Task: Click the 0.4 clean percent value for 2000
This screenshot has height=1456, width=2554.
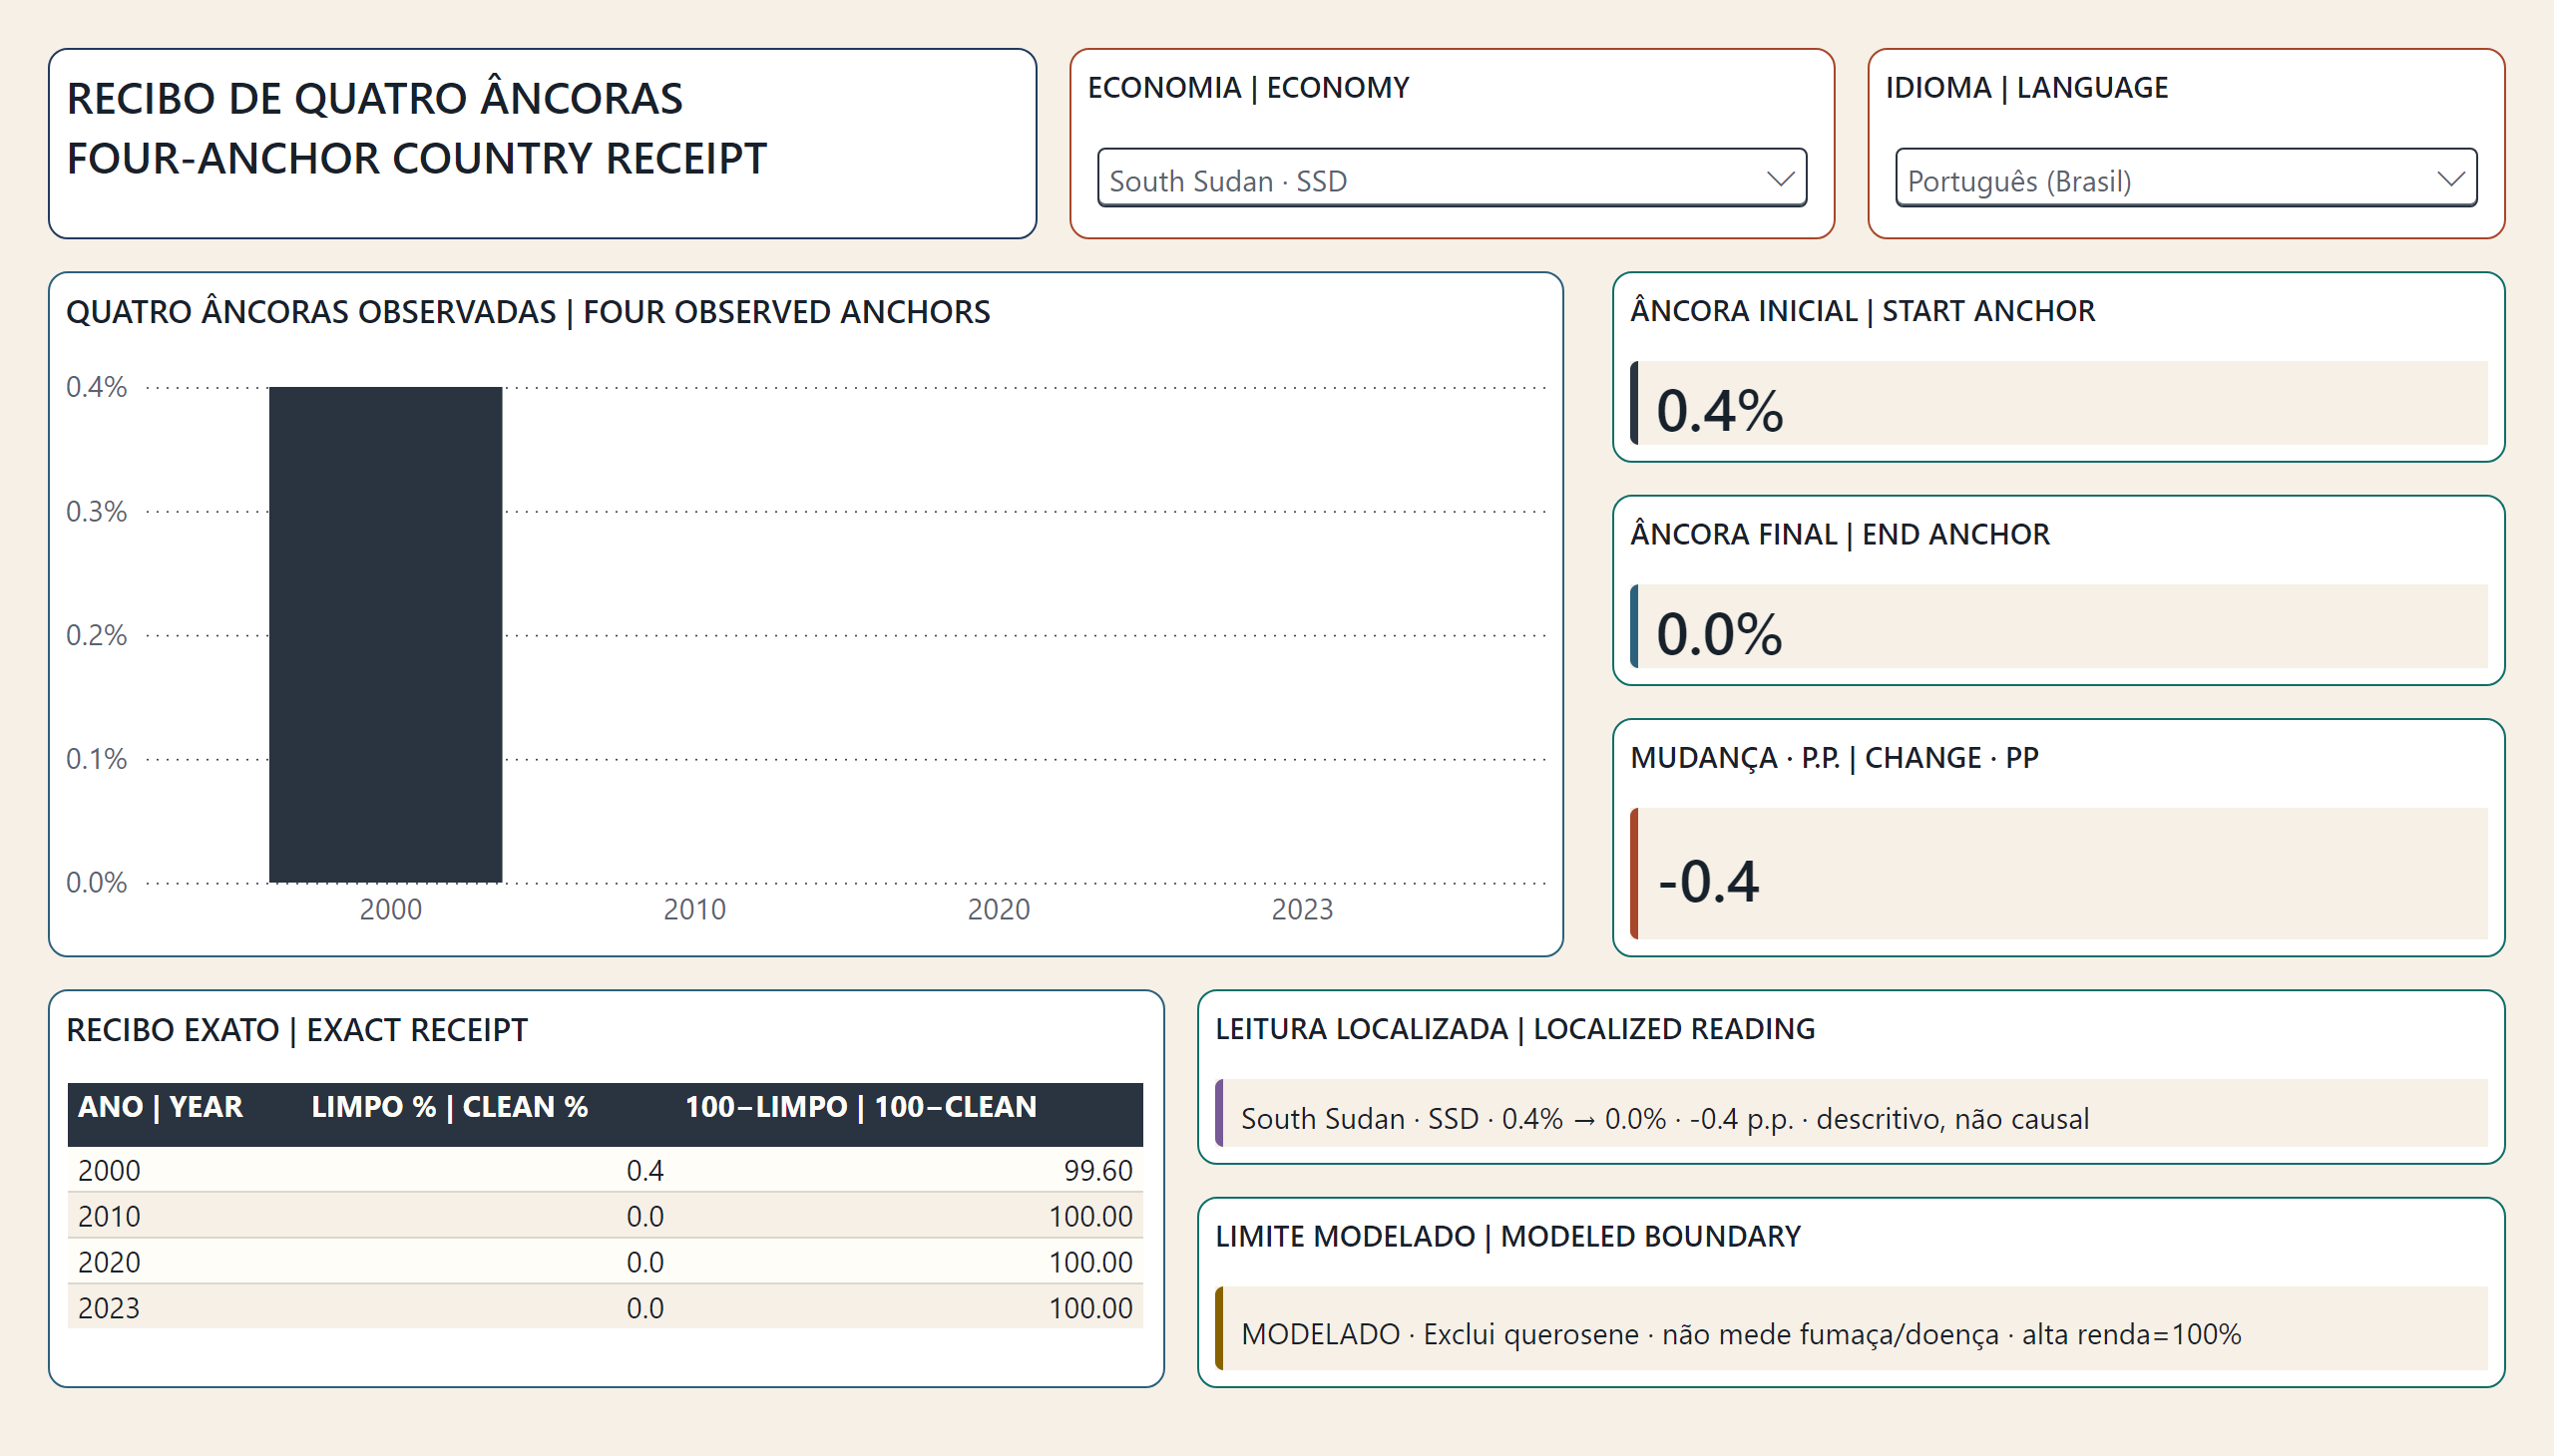Action: (x=645, y=1170)
